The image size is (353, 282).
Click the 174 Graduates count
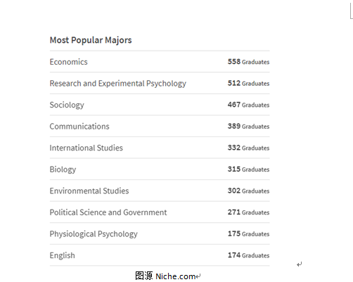[248, 255]
